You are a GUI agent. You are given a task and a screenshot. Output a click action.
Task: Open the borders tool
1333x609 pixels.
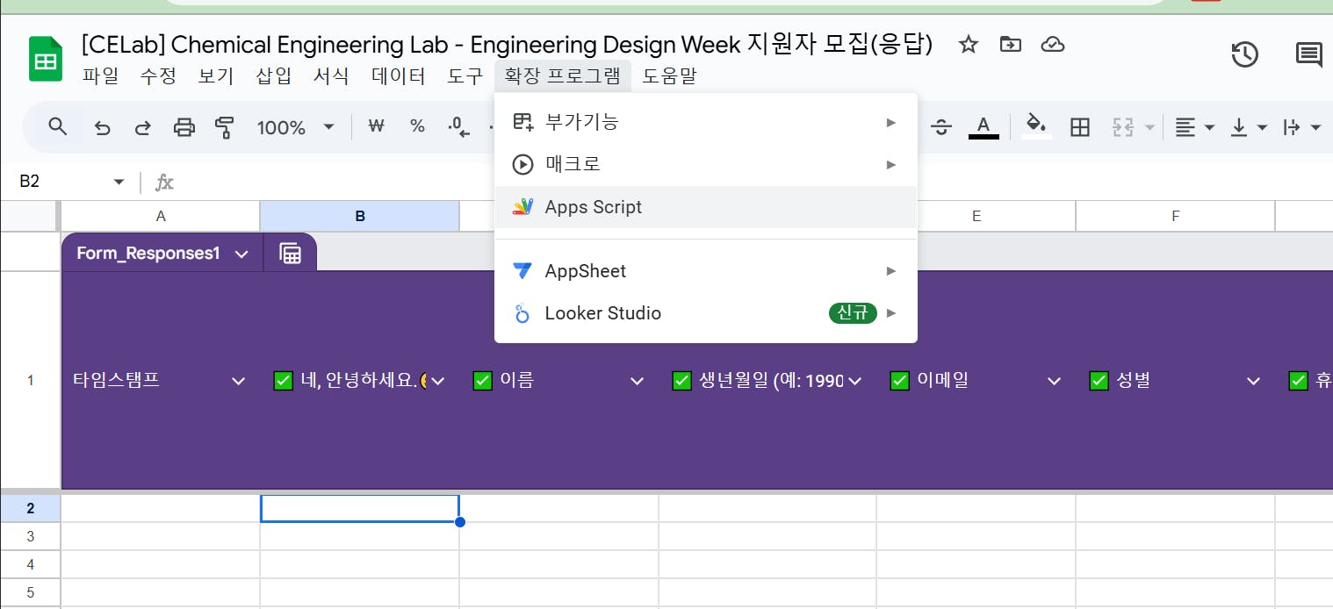[x=1080, y=127]
